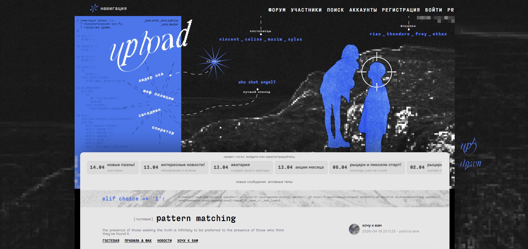This screenshot has width=528, height=249.
Task: Click the '_ams dexter' credit link
Action: tap(169, 24)
